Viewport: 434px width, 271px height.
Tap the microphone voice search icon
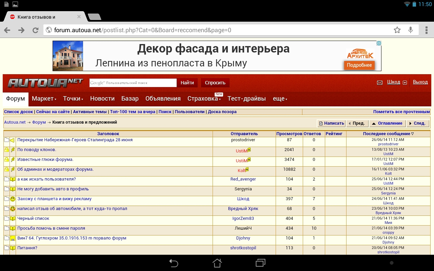(x=411, y=30)
